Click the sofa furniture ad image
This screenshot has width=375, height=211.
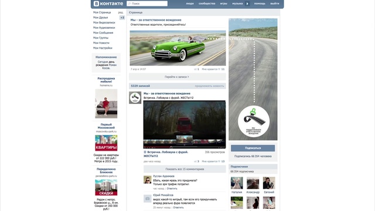pyautogui.click(x=106, y=104)
